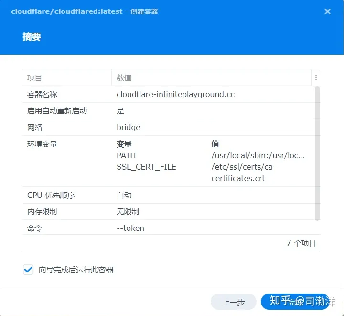344x316 pixels.
Task: Click the 无限制 memory limit value
Action: [x=128, y=212]
